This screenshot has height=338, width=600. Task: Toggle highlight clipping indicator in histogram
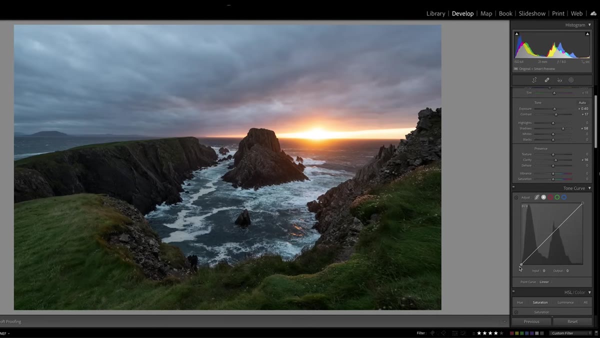(587, 34)
